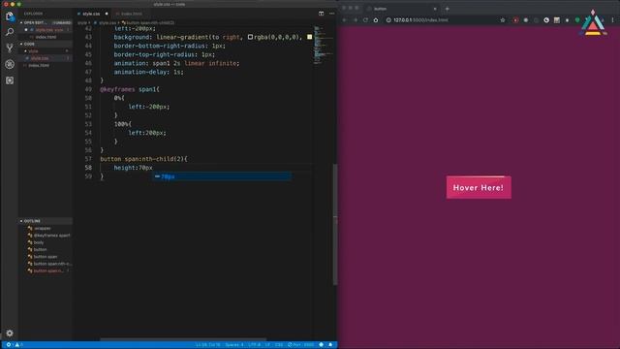The width and height of the screenshot is (620, 349).
Task: Click the site info icon in address bar
Action: click(x=388, y=20)
